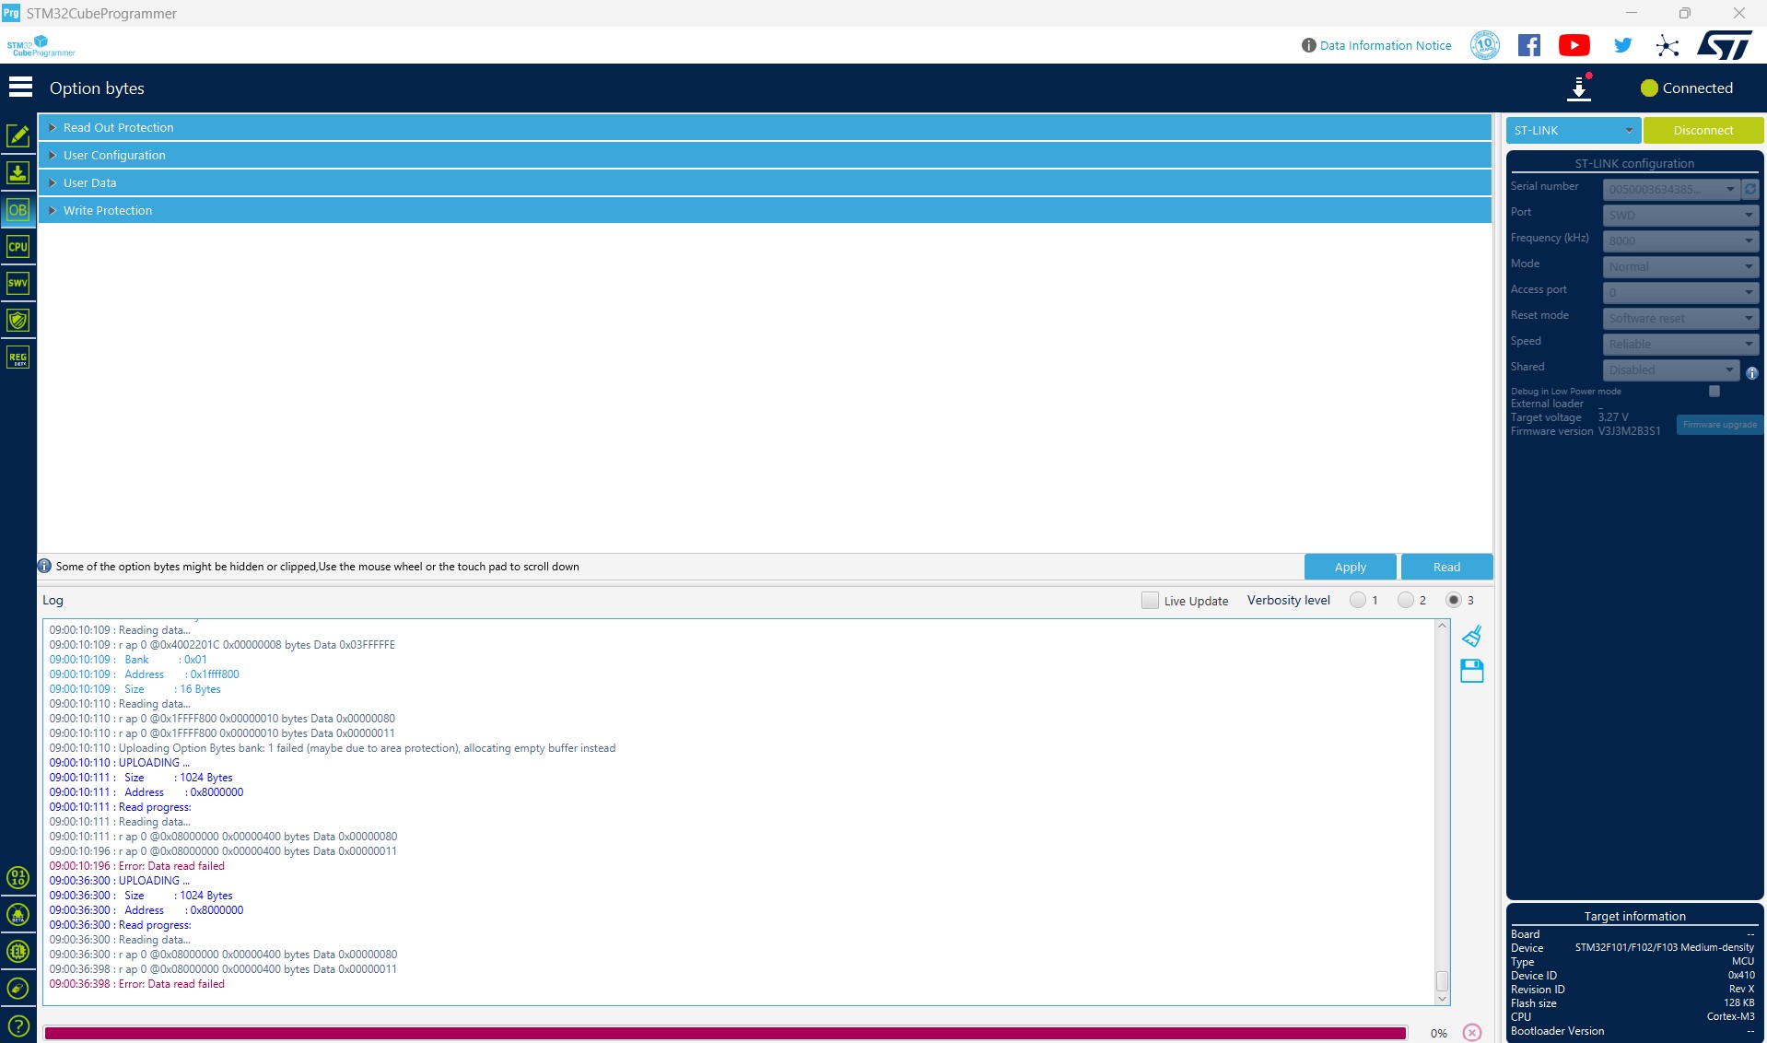1767x1043 pixels.
Task: Open the hamburger main menu
Action: point(20,88)
